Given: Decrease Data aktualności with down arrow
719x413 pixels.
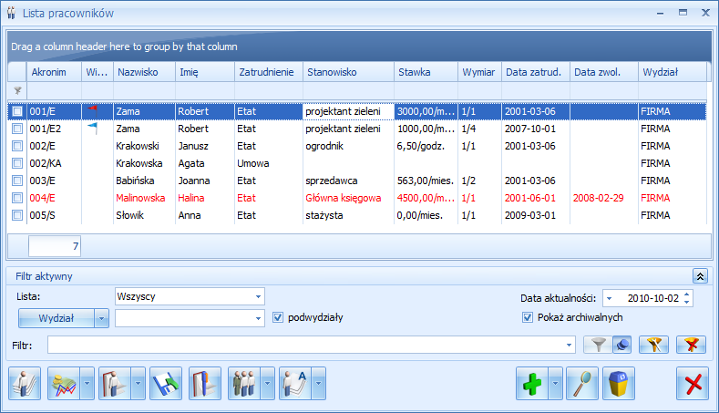Looking at the screenshot, I should tap(686, 302).
